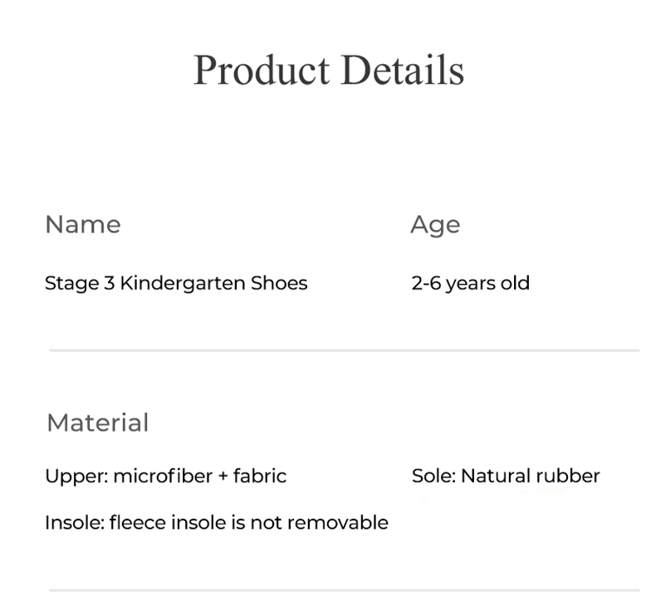Select the Upper: microfiber + fabric line
The width and height of the screenshot is (656, 611).
[165, 476]
